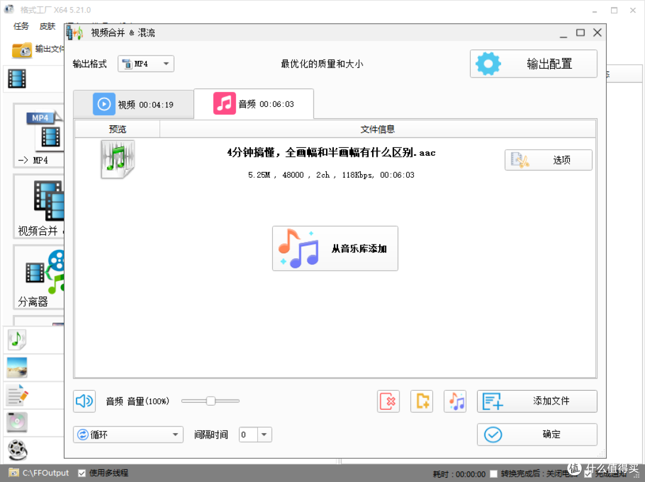Open the 输出格式 MP4 format dropdown
The height and width of the screenshot is (482, 645).
coord(146,64)
